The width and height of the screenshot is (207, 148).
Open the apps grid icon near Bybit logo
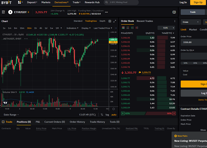(x=20, y=2)
